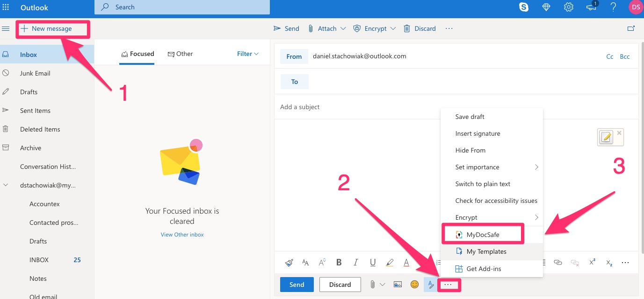Click Discard in the top toolbar

pos(420,28)
